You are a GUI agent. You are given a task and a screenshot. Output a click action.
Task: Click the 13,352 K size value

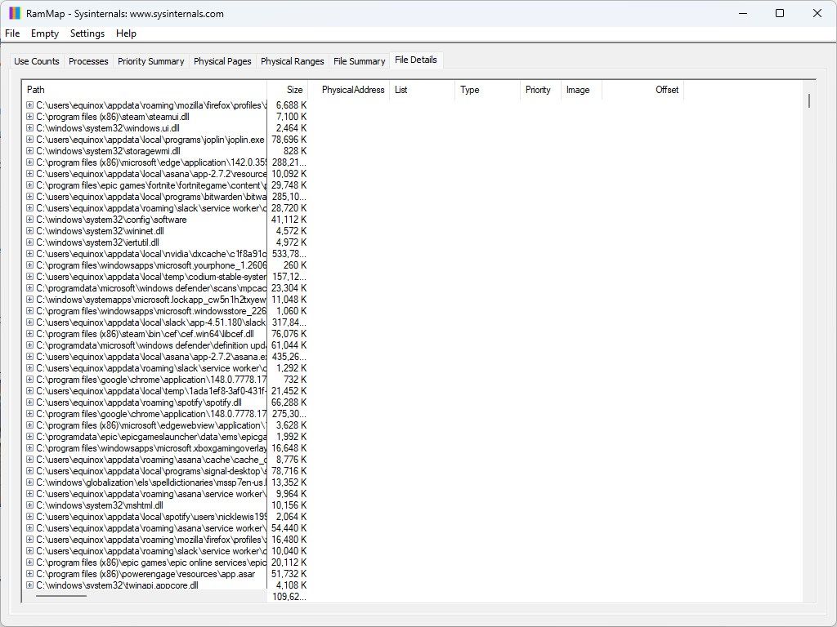pyautogui.click(x=289, y=482)
